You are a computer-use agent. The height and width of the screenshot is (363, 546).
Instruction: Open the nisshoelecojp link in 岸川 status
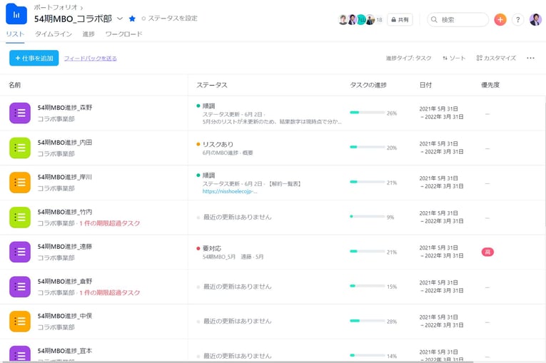point(229,191)
